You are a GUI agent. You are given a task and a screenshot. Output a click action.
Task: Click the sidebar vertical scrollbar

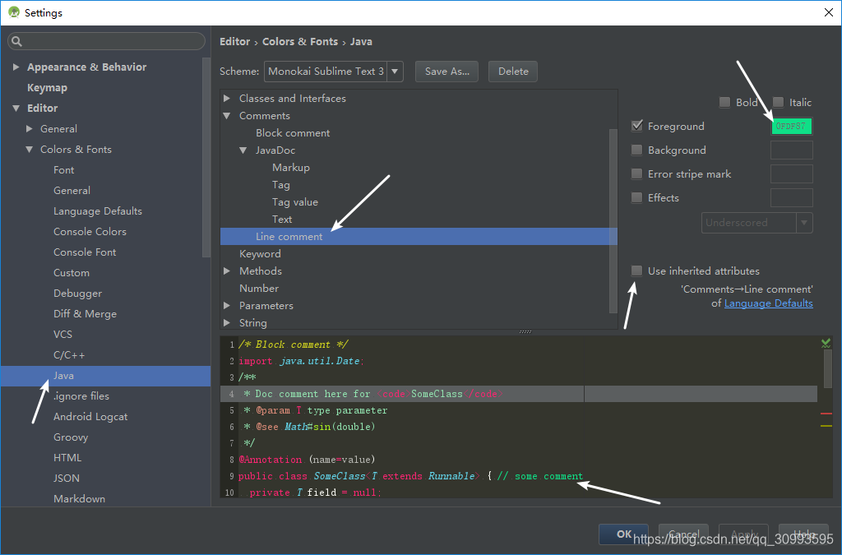tap(206, 157)
